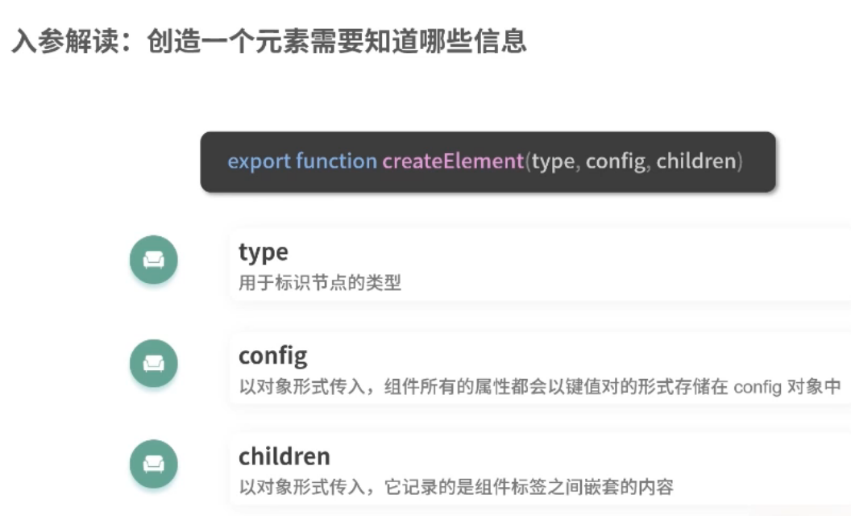Click the children description mentioning '组件标签之间嵌套的内容'
This screenshot has width=851, height=516.
(455, 487)
